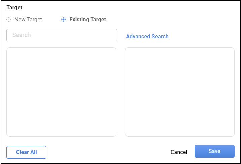Dismiss the dialog with Cancel
The image size is (241, 164).
179,152
